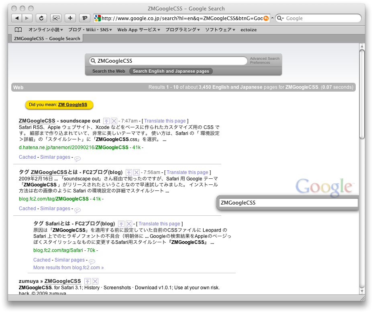Expand the オンライン小説 bookmarks folder

(x=46, y=30)
